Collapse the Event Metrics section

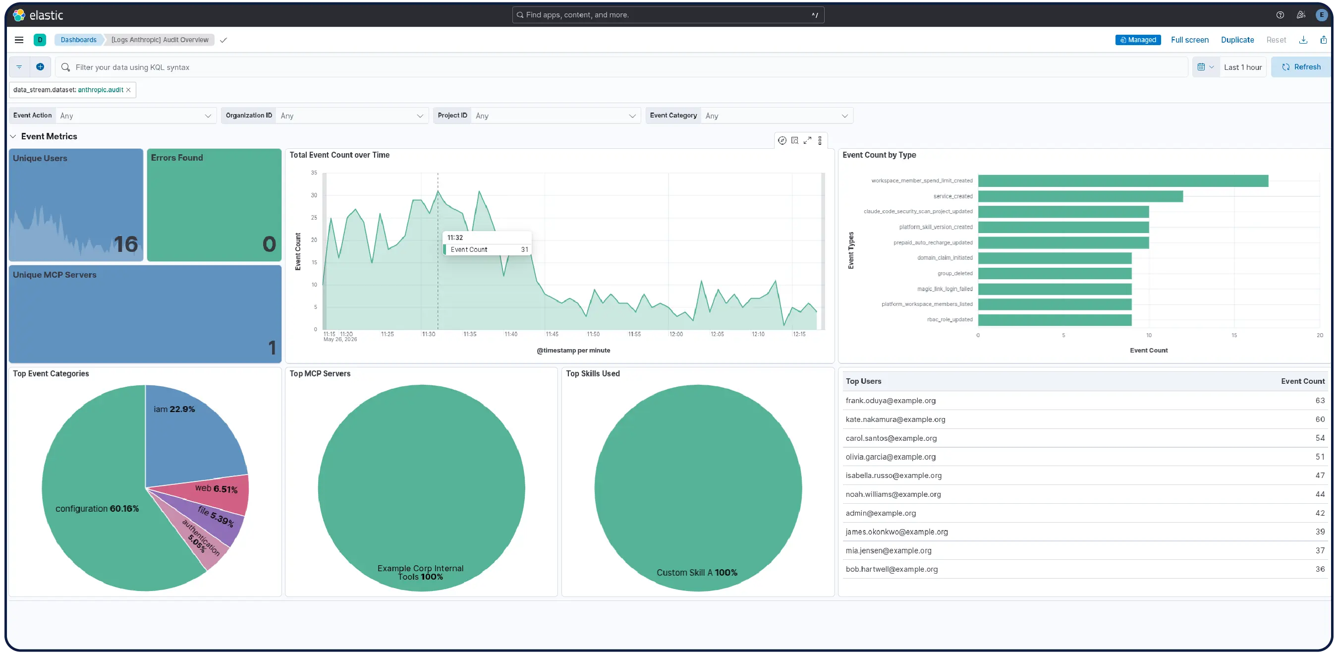(x=13, y=136)
